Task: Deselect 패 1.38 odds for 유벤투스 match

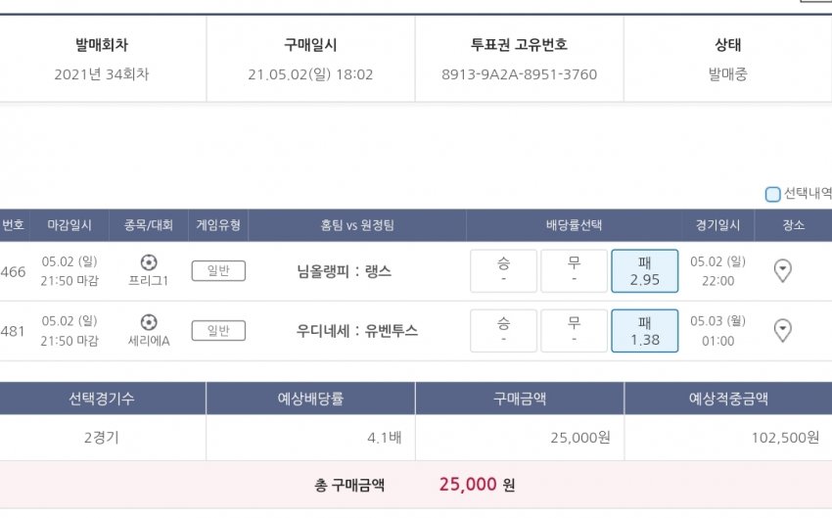Action: pos(644,331)
